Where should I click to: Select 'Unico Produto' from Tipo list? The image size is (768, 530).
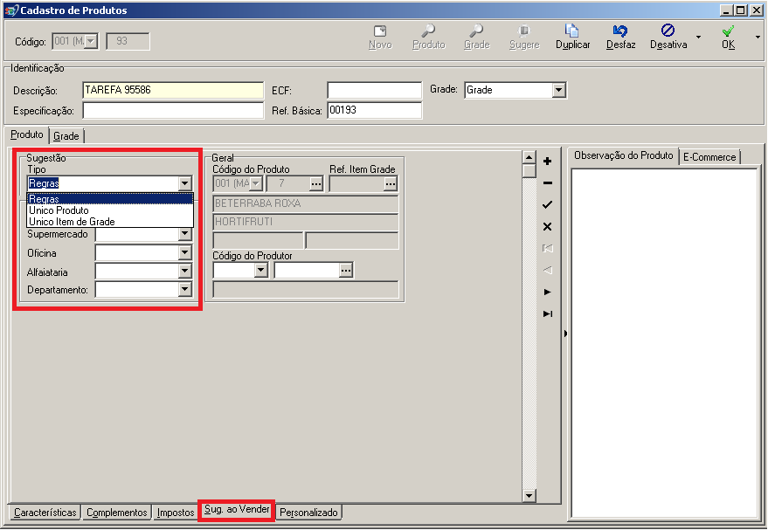pos(59,210)
